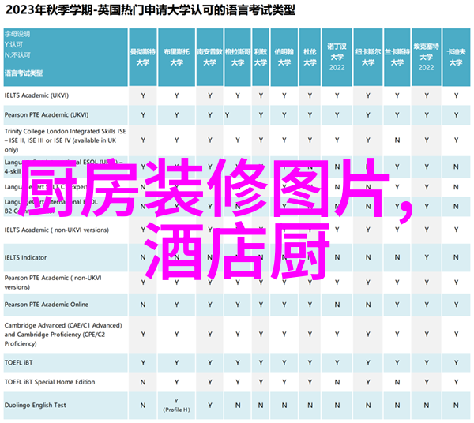Screen dimensions: 474x423
Task: Click IELTS Indicator Y under 埃克塞特大学
Action: click(x=427, y=257)
